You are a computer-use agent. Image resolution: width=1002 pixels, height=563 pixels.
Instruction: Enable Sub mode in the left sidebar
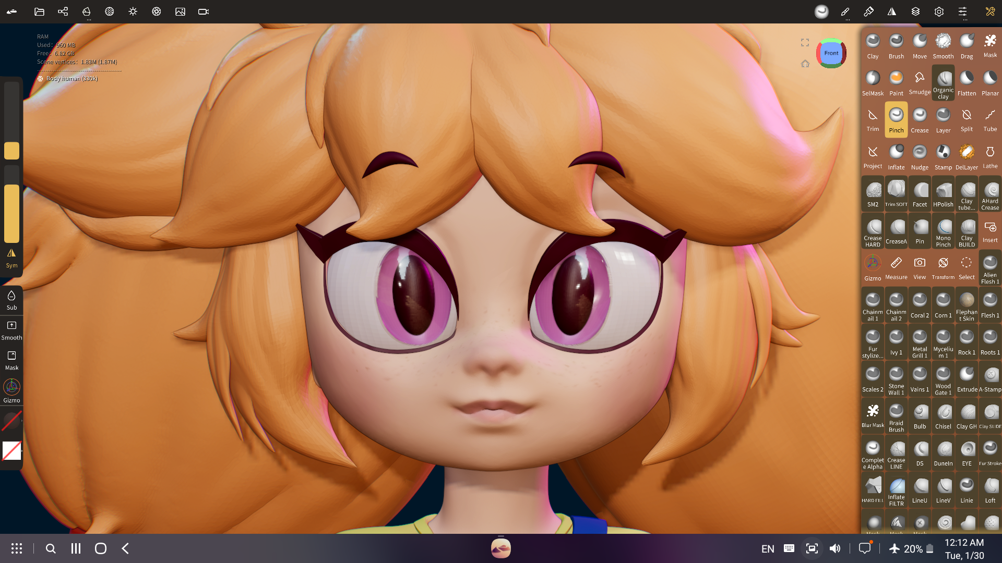coord(11,299)
